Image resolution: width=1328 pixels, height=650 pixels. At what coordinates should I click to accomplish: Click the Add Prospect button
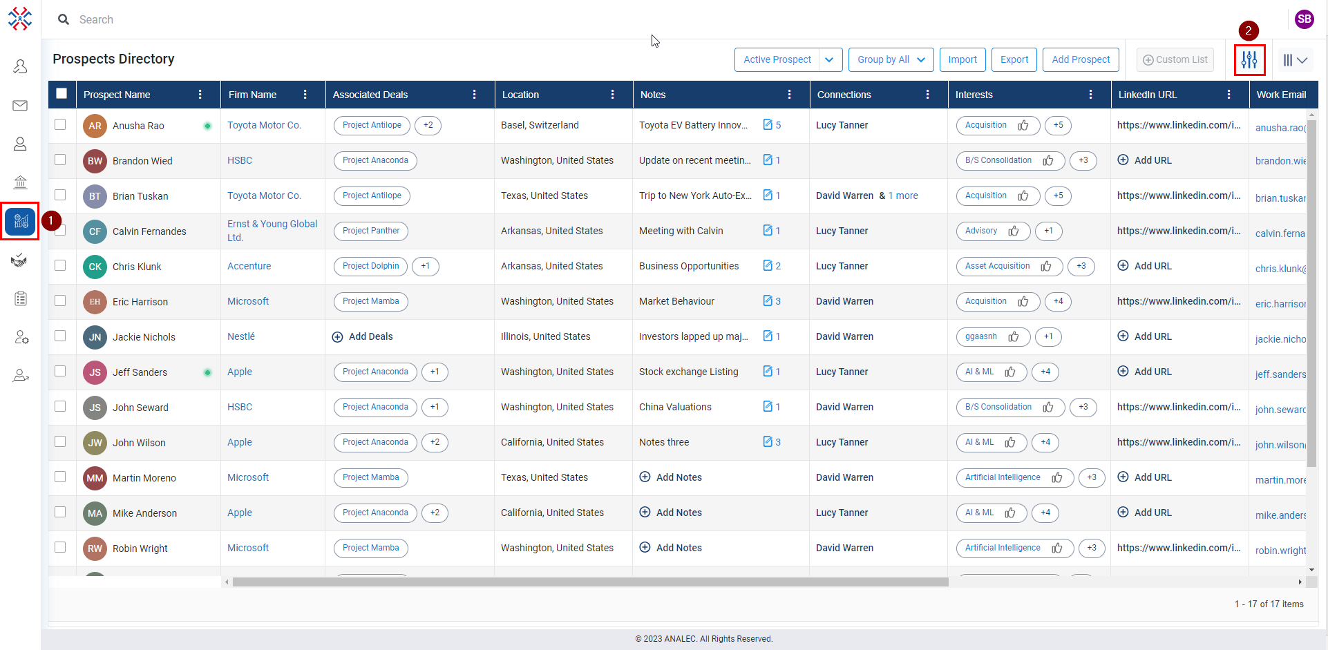click(x=1081, y=60)
